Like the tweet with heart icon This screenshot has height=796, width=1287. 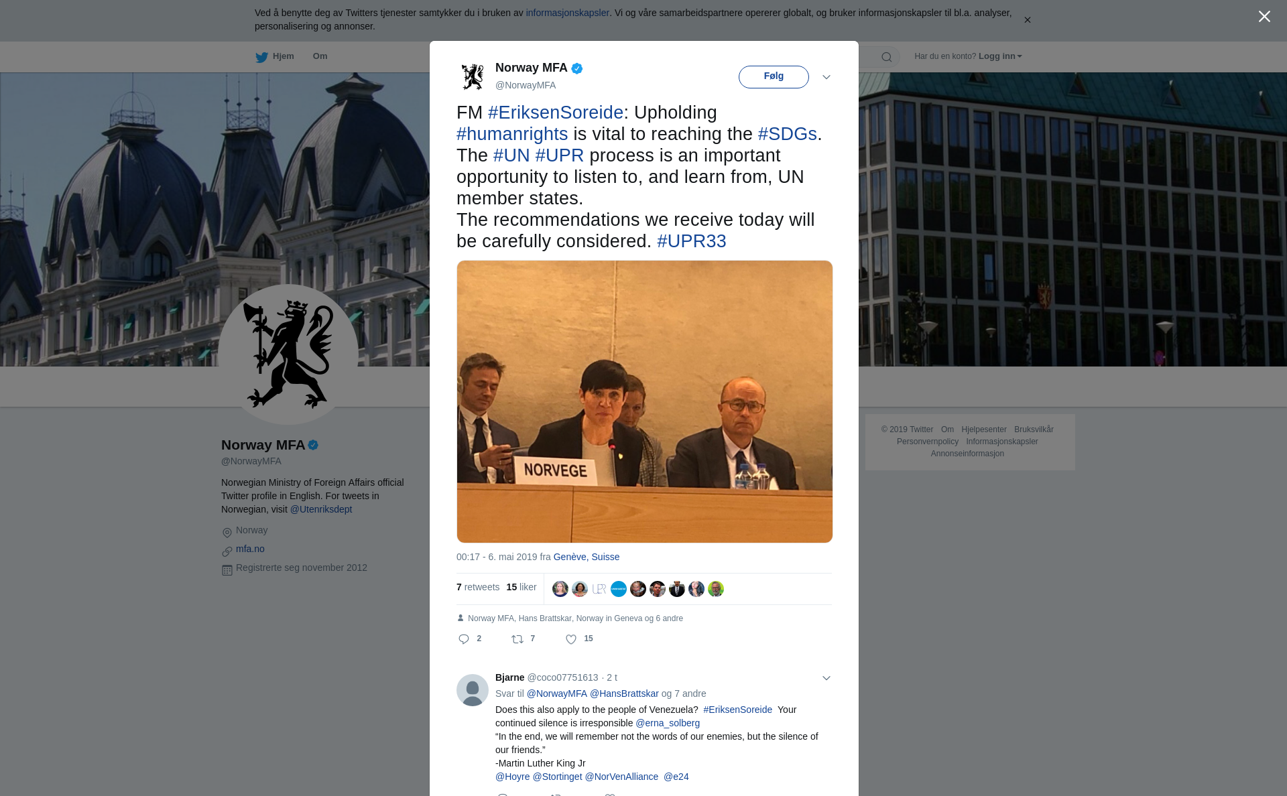571,639
